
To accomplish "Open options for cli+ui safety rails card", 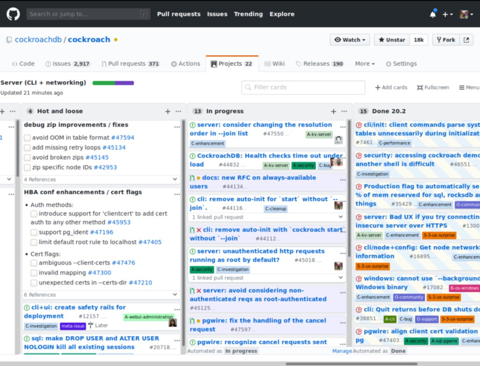I will click(177, 309).
